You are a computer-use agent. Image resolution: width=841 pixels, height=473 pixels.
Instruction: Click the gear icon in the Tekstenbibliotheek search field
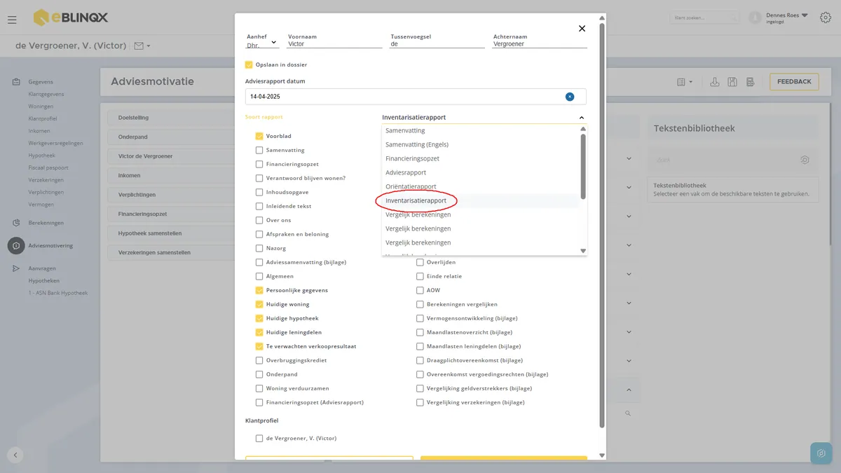pos(805,160)
